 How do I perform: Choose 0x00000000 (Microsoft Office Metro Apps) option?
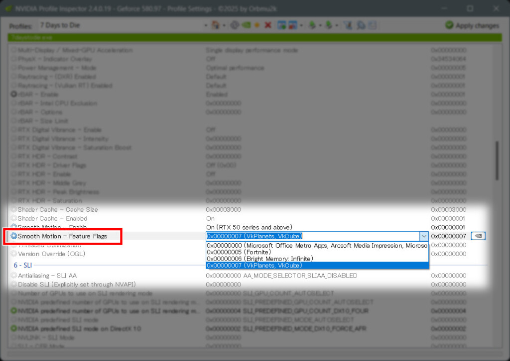317,246
